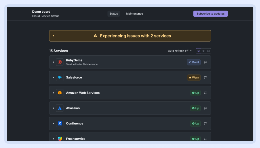The width and height of the screenshot is (260, 148).
Task: Click the Atlassian logo icon
Action: coord(60,108)
